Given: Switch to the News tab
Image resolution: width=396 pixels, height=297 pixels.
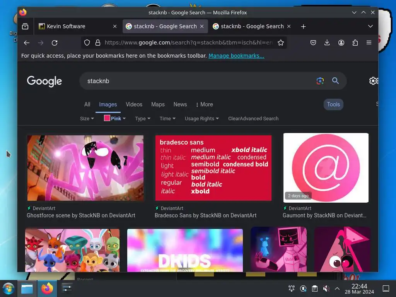Looking at the screenshot, I should [x=180, y=104].
